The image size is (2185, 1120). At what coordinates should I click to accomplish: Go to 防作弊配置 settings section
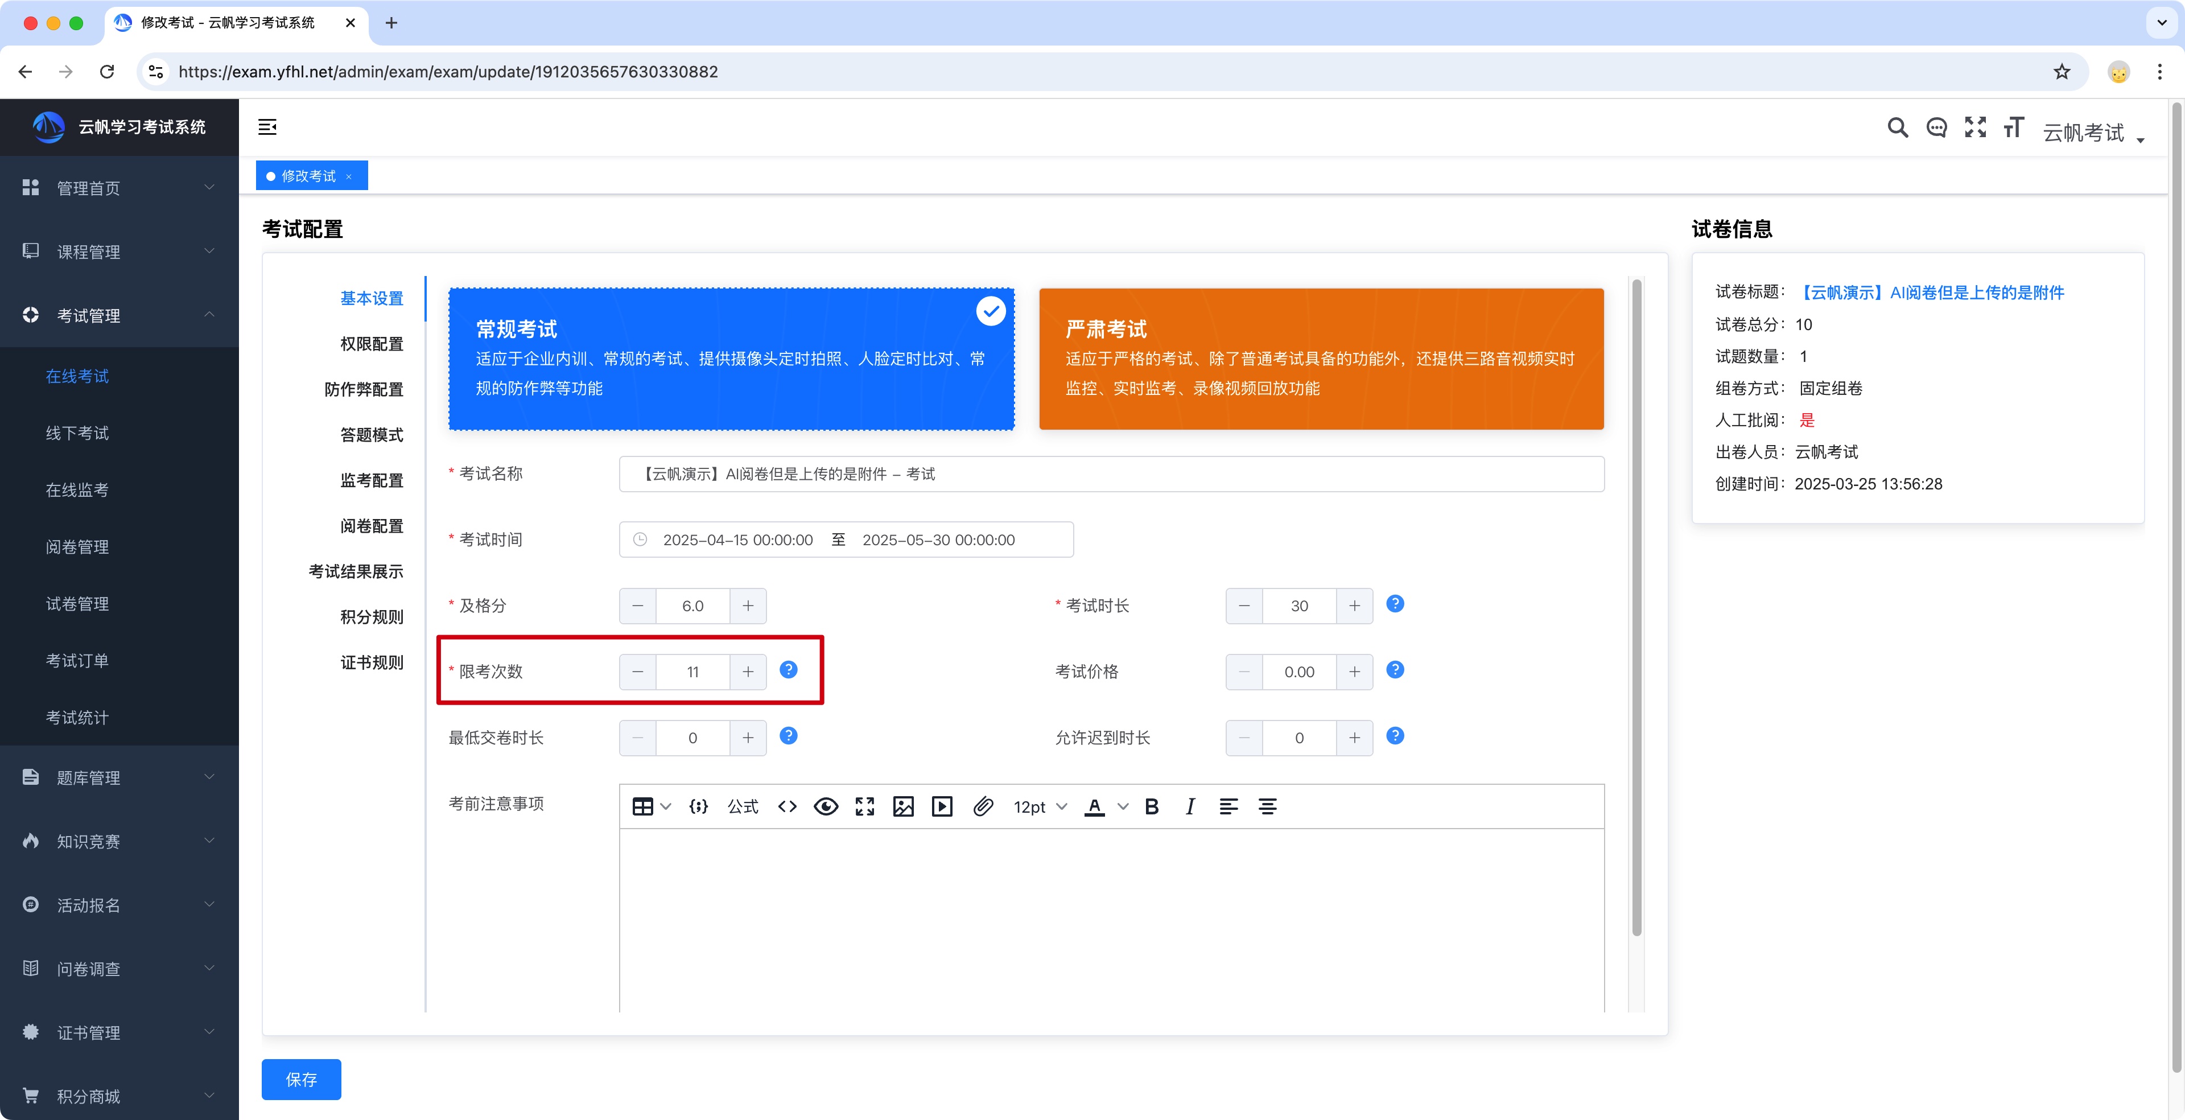364,389
